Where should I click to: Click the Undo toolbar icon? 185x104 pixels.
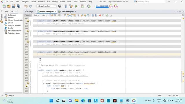[x=26, y=6]
